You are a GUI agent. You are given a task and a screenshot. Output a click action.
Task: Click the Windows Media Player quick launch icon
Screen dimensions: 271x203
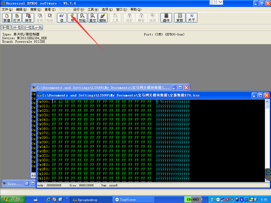(55, 199)
